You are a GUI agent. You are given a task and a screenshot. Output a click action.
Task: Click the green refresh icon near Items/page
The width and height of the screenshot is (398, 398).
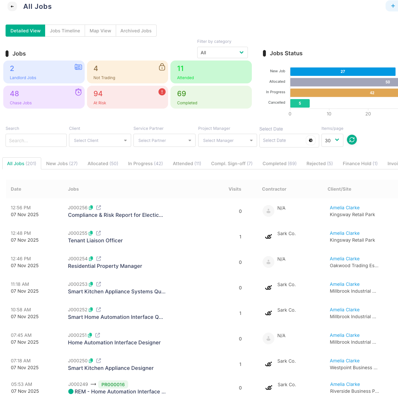coord(352,140)
